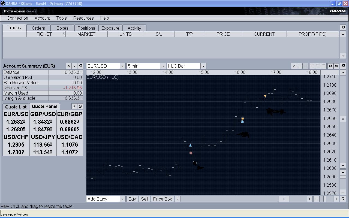The width and height of the screenshot is (349, 218).
Task: Click the blue up-triangle trade marker near 14:40
Action: (x=190, y=146)
